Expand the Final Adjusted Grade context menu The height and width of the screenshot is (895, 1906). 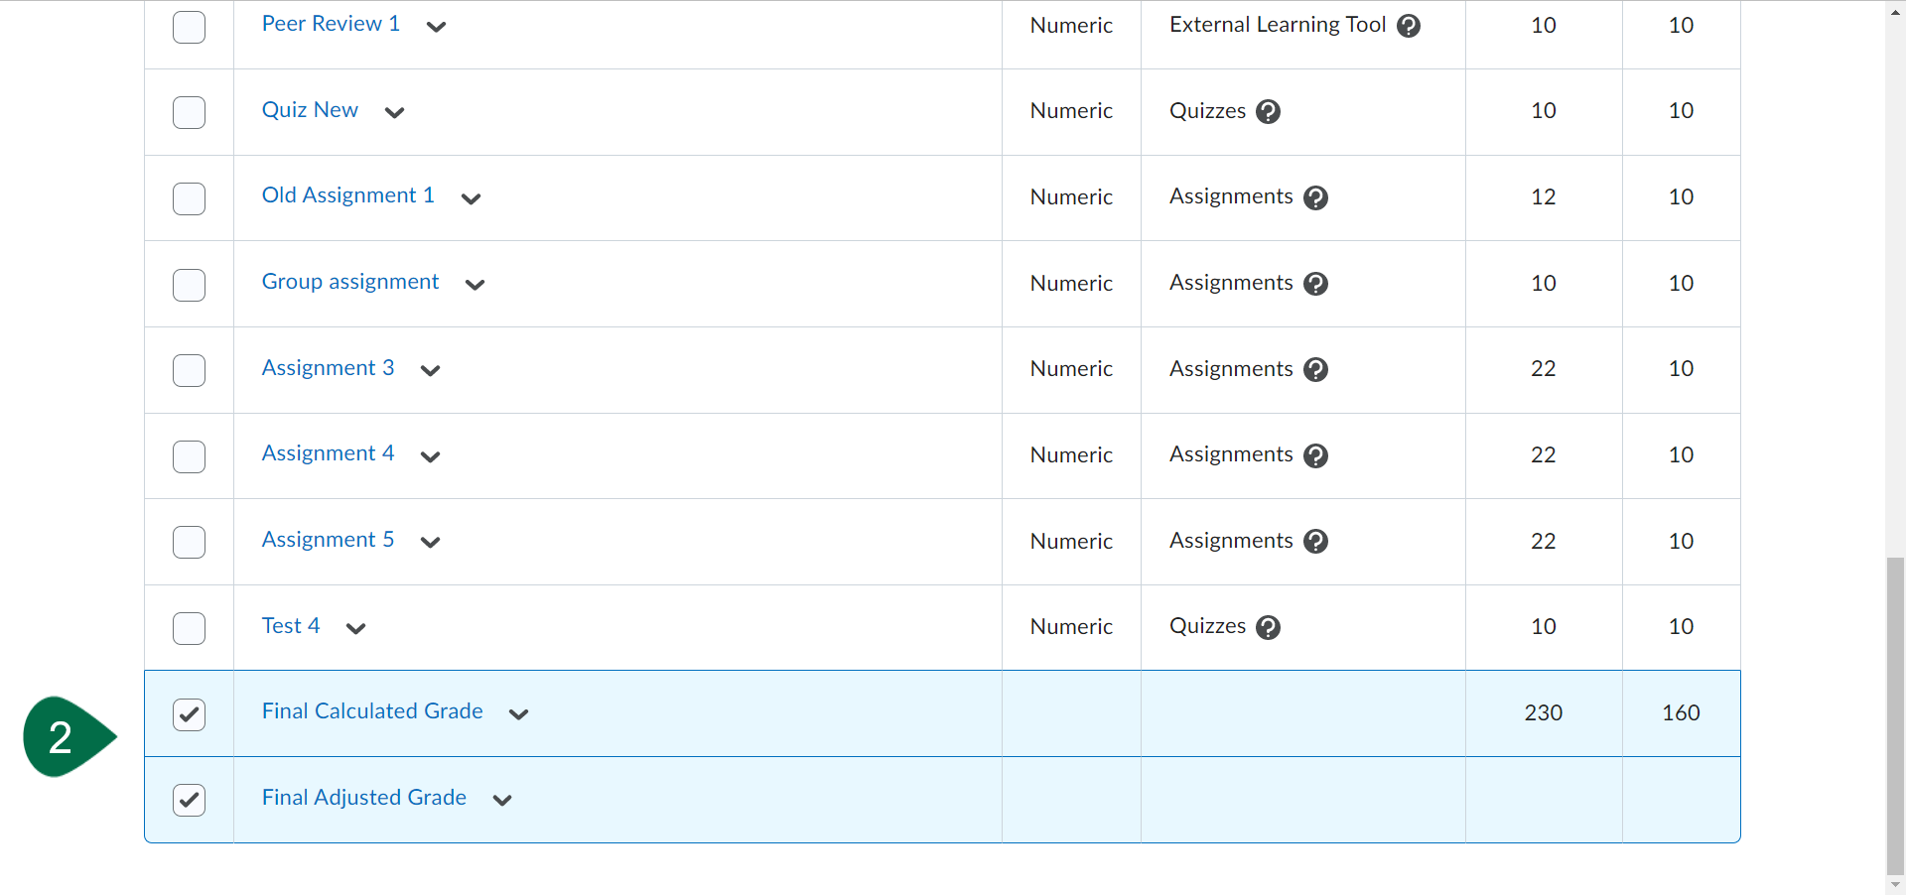coord(502,800)
